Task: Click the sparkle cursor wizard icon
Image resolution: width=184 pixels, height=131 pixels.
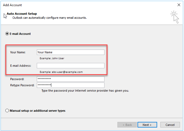Action: (175, 17)
